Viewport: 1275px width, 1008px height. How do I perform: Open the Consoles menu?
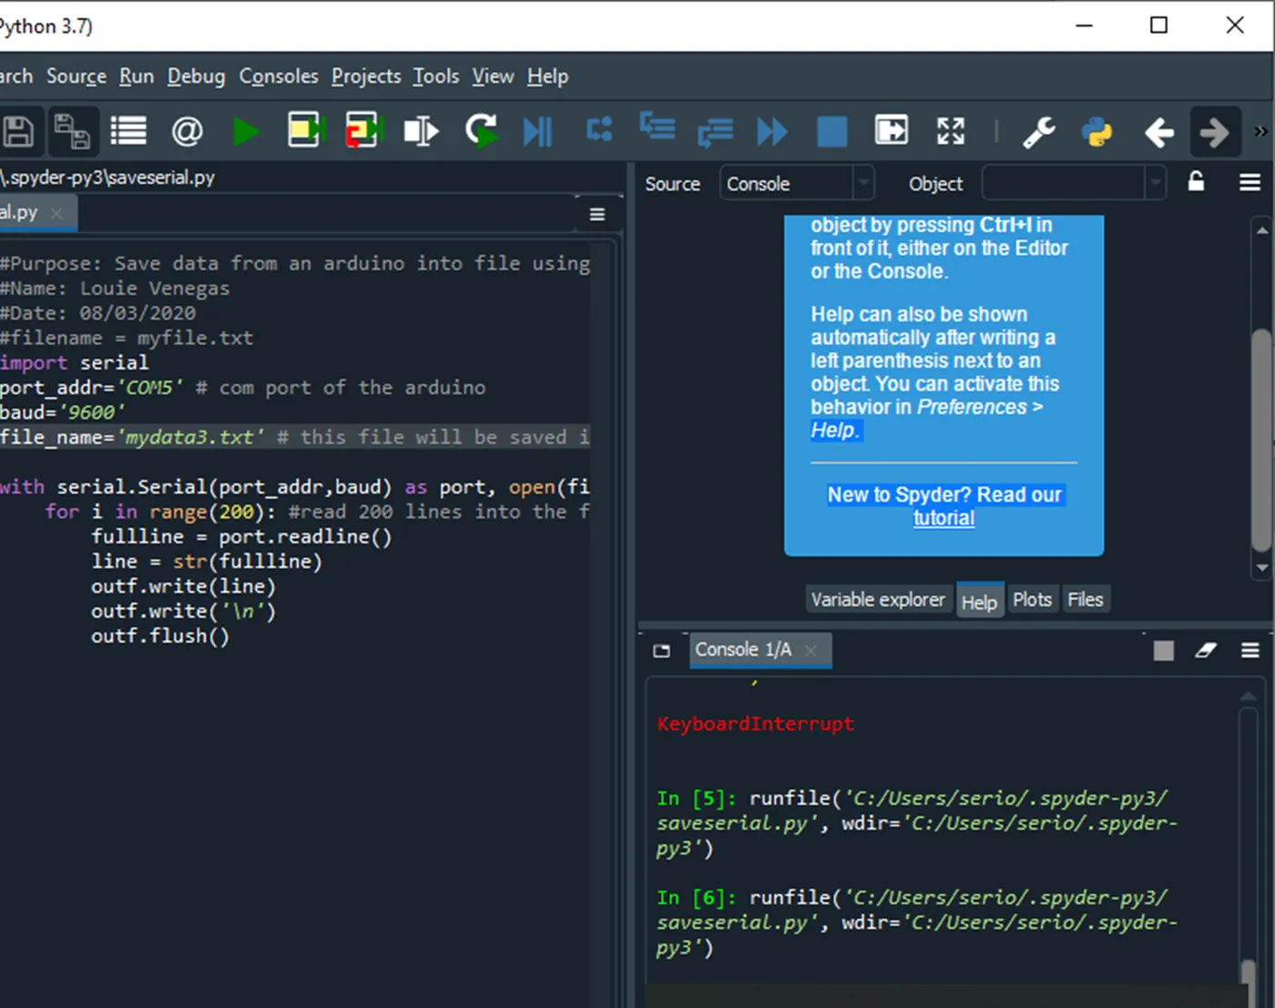pyautogui.click(x=279, y=76)
